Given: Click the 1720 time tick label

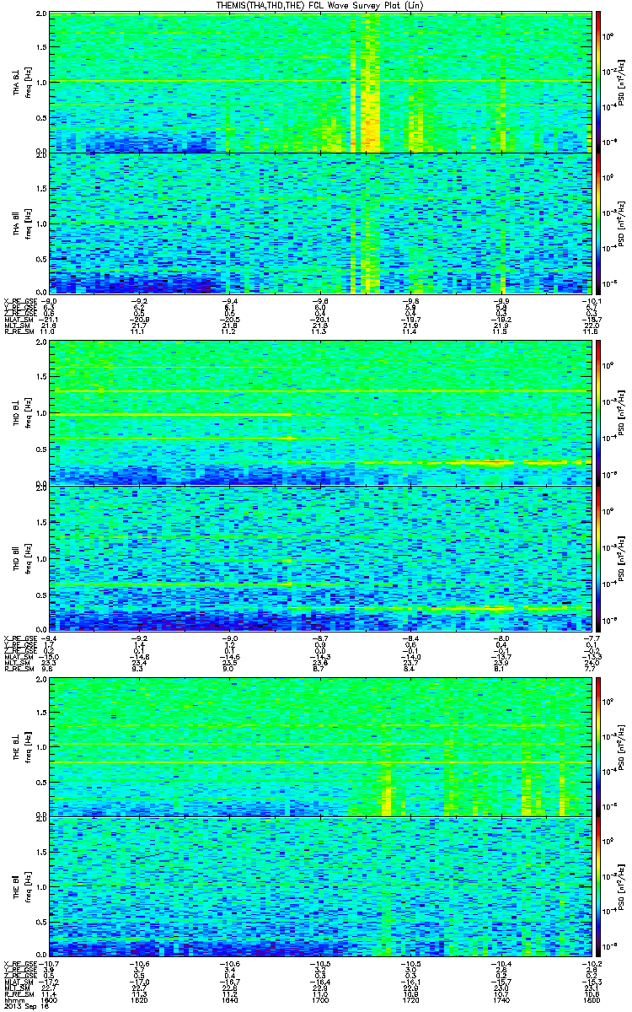Looking at the screenshot, I should [x=410, y=999].
